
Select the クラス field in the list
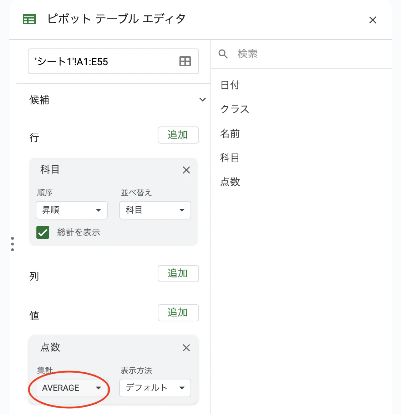click(x=234, y=109)
